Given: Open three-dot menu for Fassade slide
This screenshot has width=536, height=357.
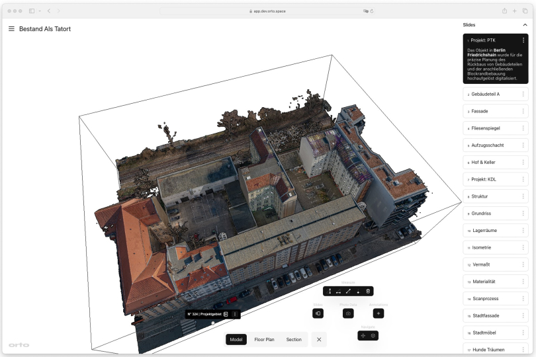Looking at the screenshot, I should (523, 111).
